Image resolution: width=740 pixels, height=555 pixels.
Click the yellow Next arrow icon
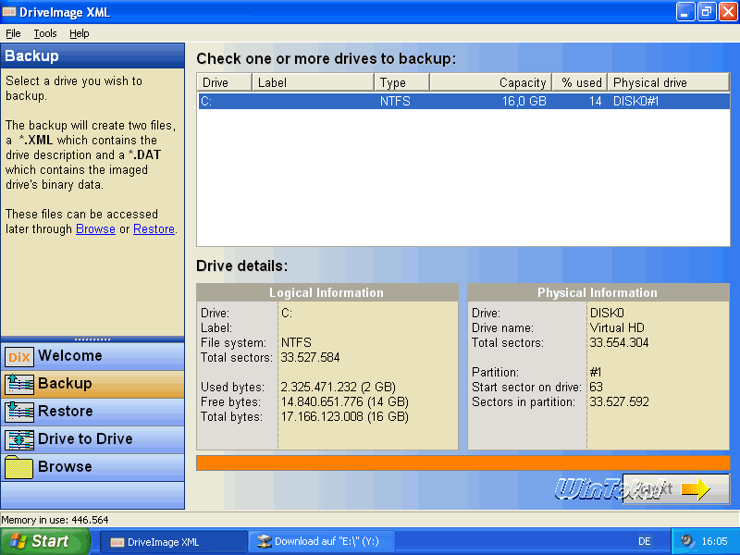click(x=695, y=489)
